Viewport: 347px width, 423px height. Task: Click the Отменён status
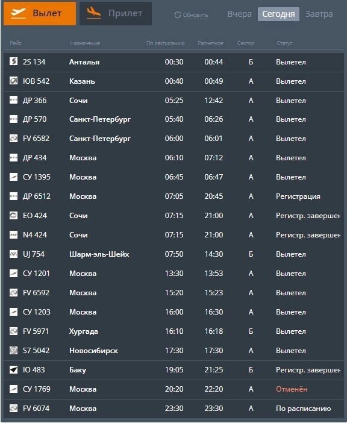[x=292, y=389]
